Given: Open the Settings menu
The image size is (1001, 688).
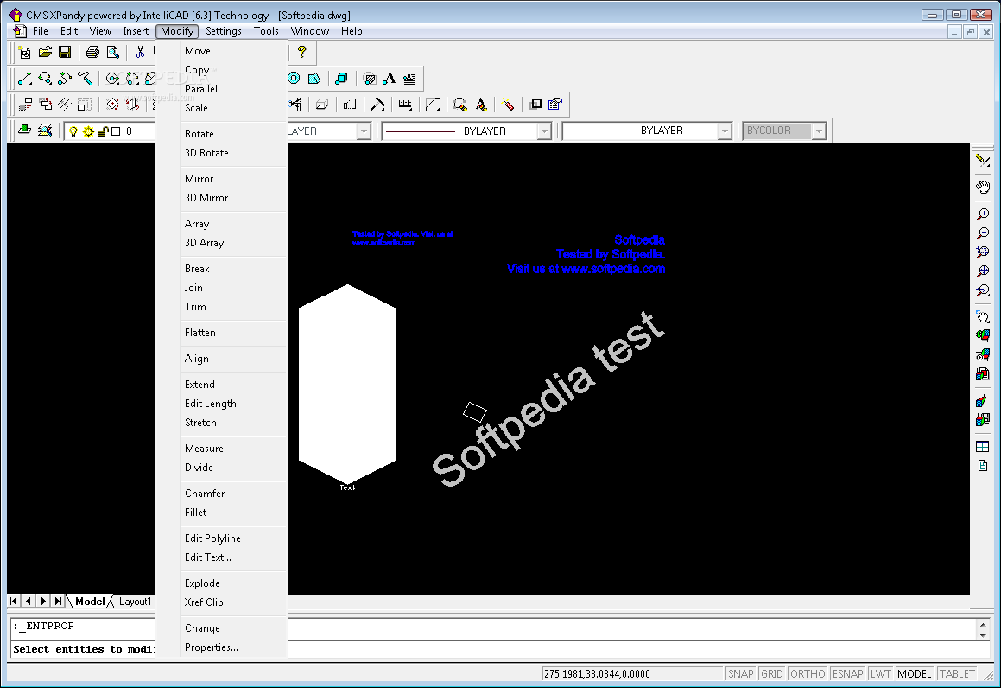Looking at the screenshot, I should (224, 31).
